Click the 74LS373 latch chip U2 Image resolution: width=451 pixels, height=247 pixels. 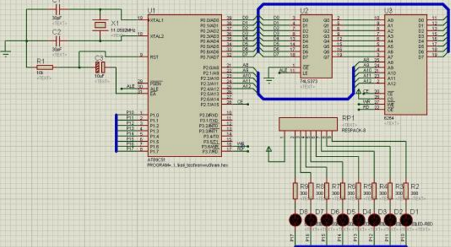(317, 47)
